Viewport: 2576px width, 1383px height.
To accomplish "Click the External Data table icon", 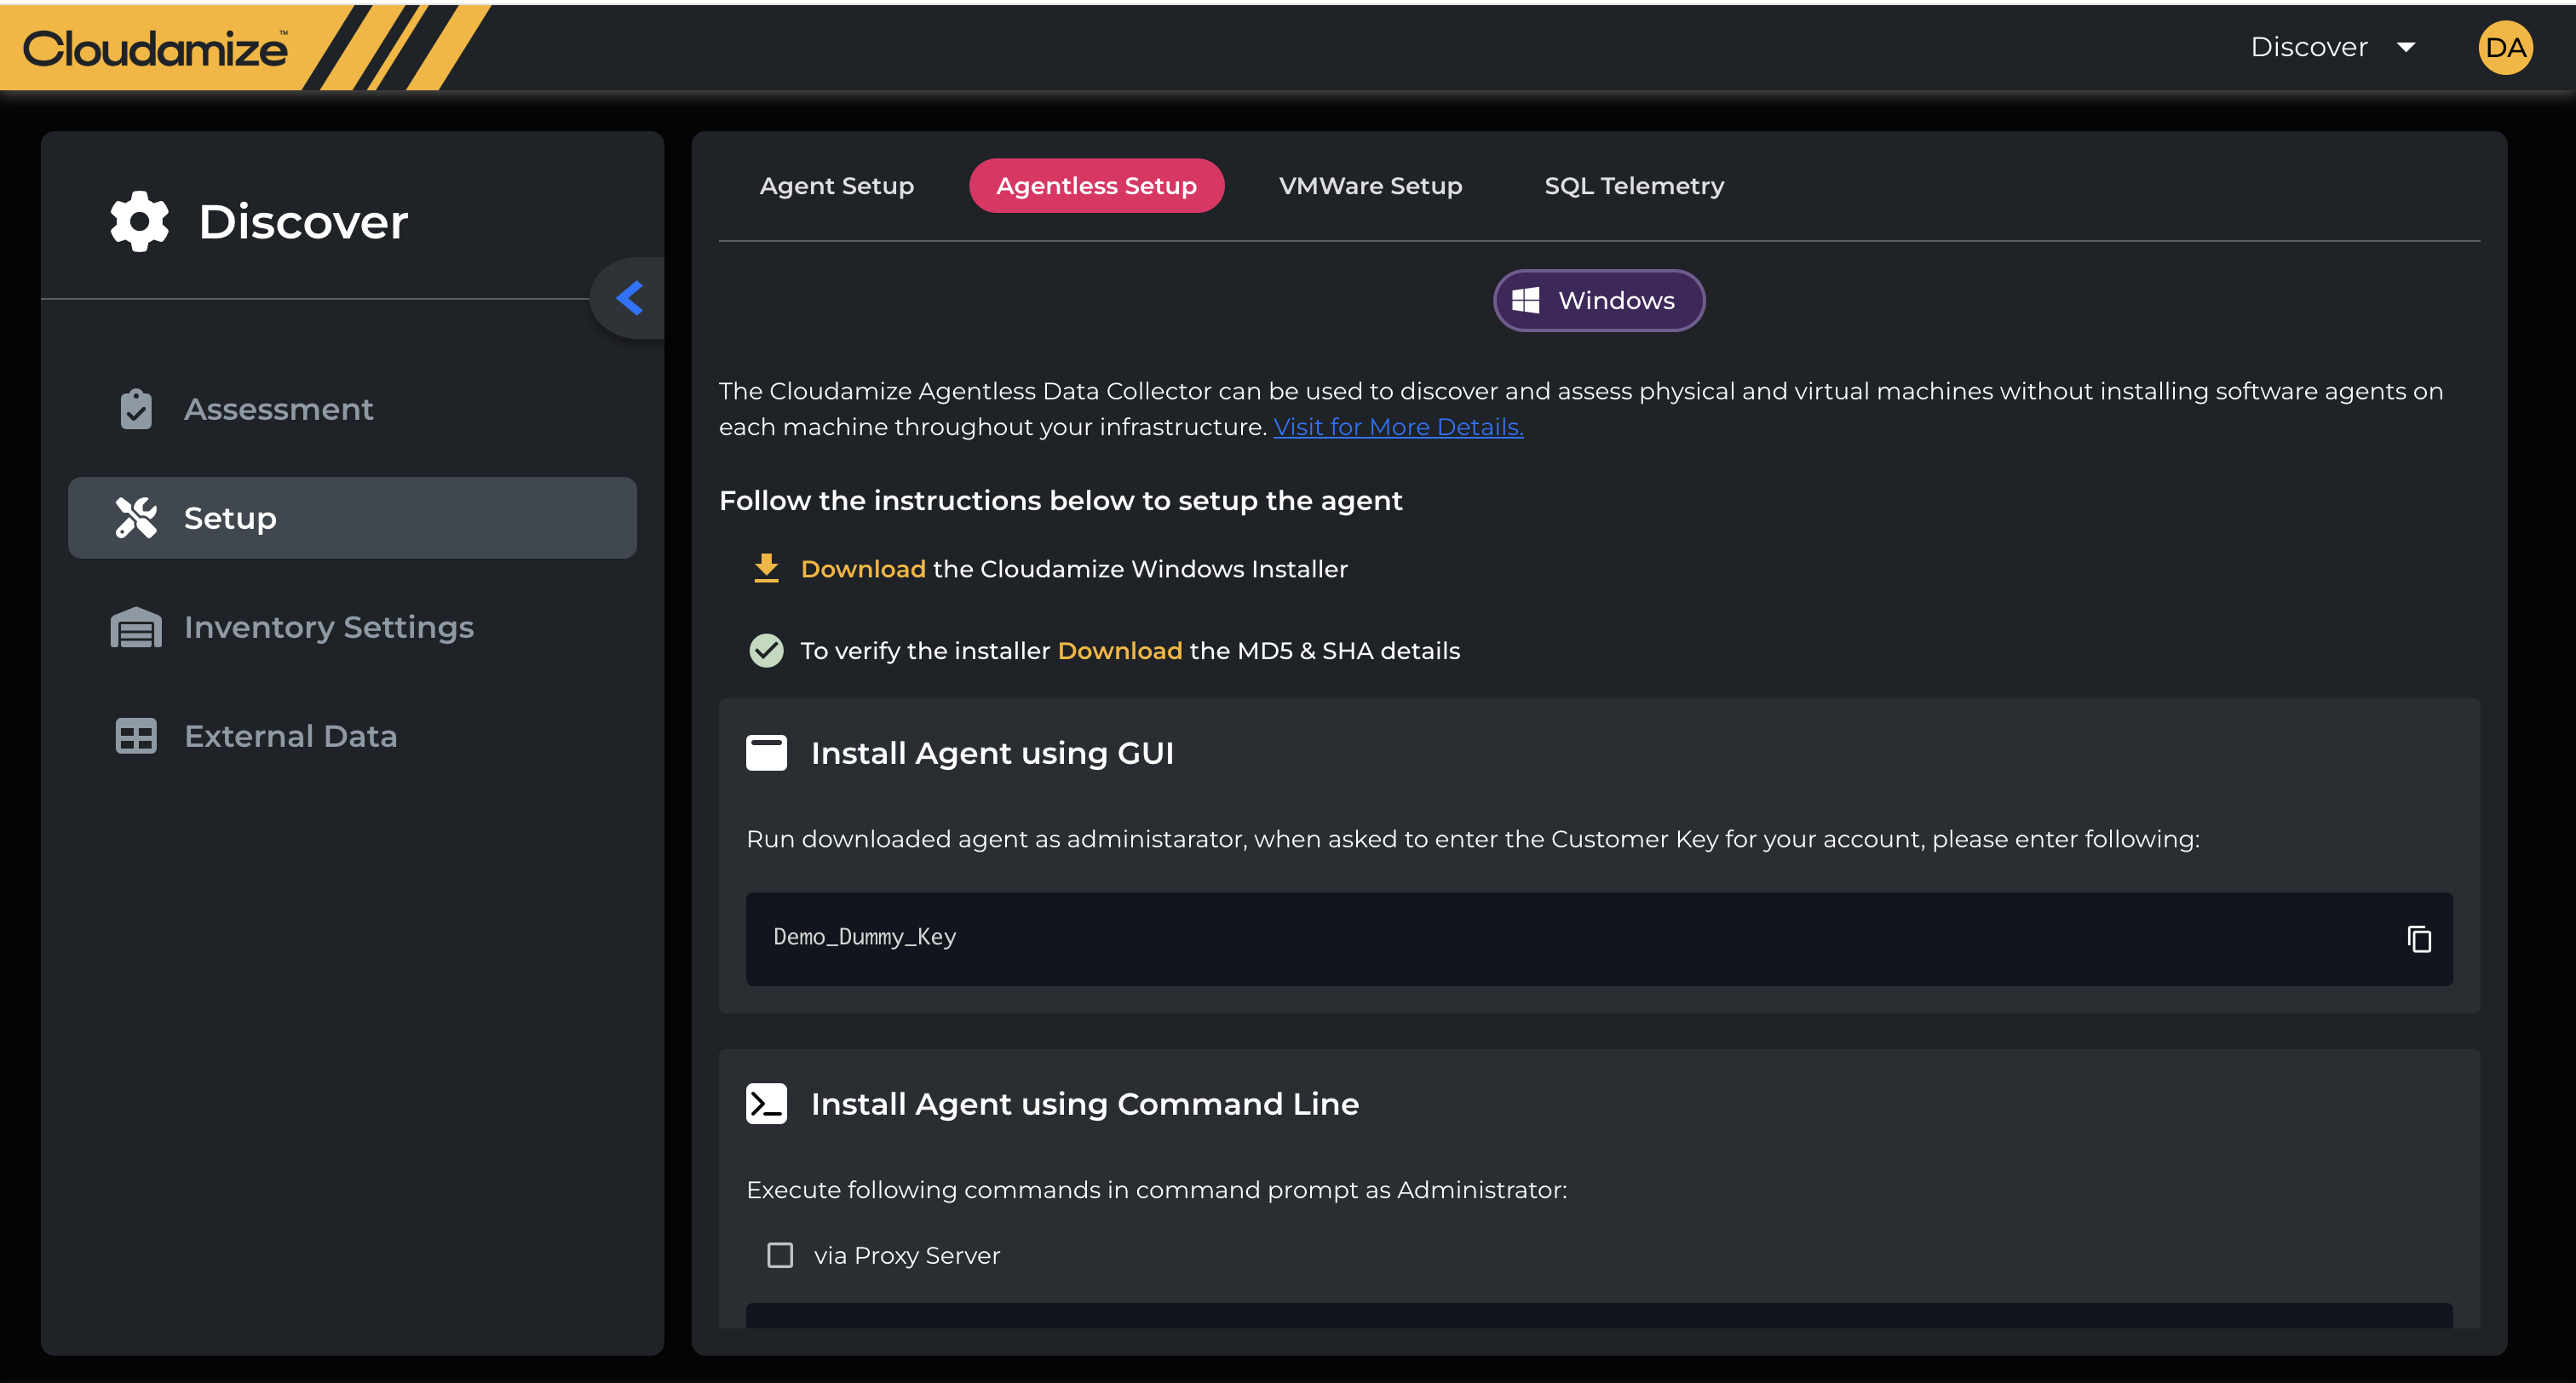I will coord(136,736).
